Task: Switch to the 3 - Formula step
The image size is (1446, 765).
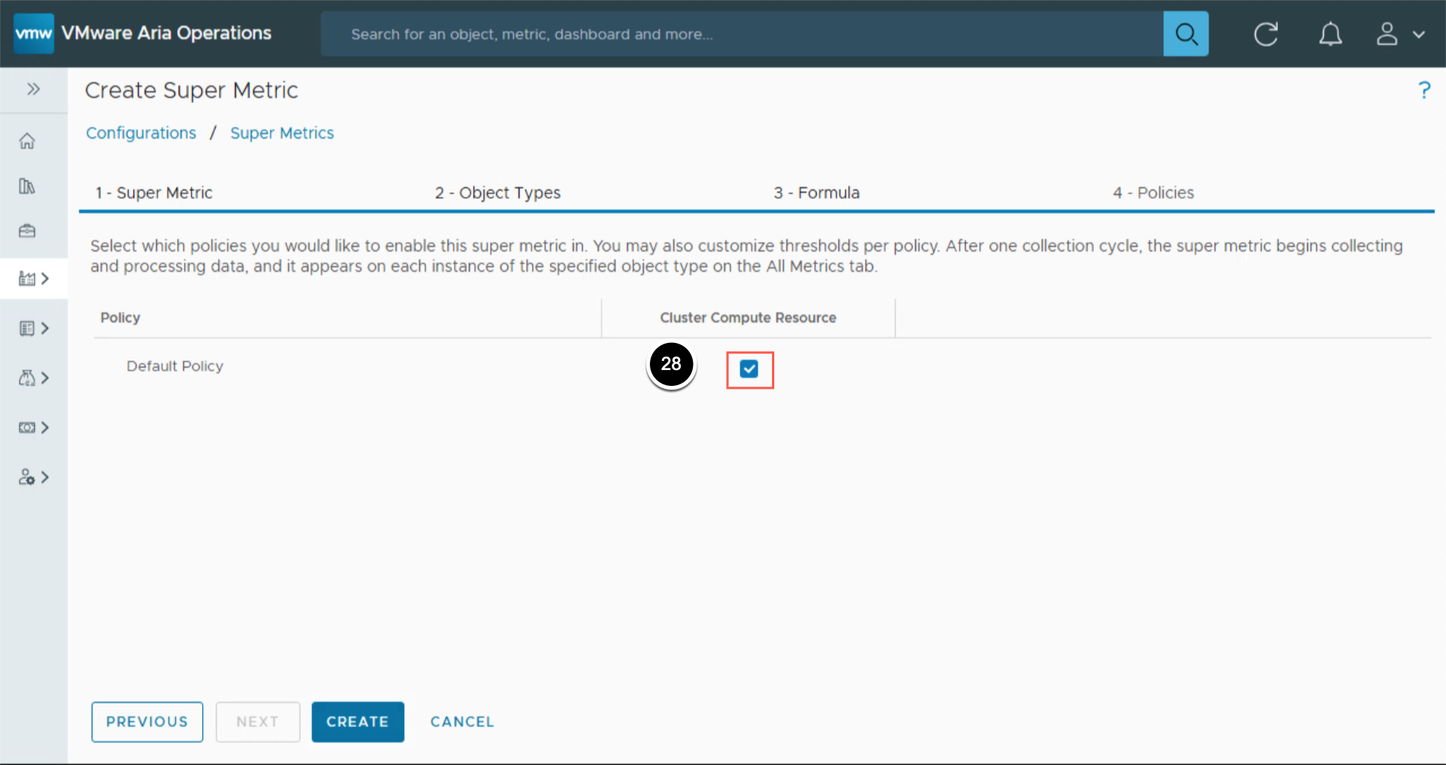Action: [x=816, y=193]
